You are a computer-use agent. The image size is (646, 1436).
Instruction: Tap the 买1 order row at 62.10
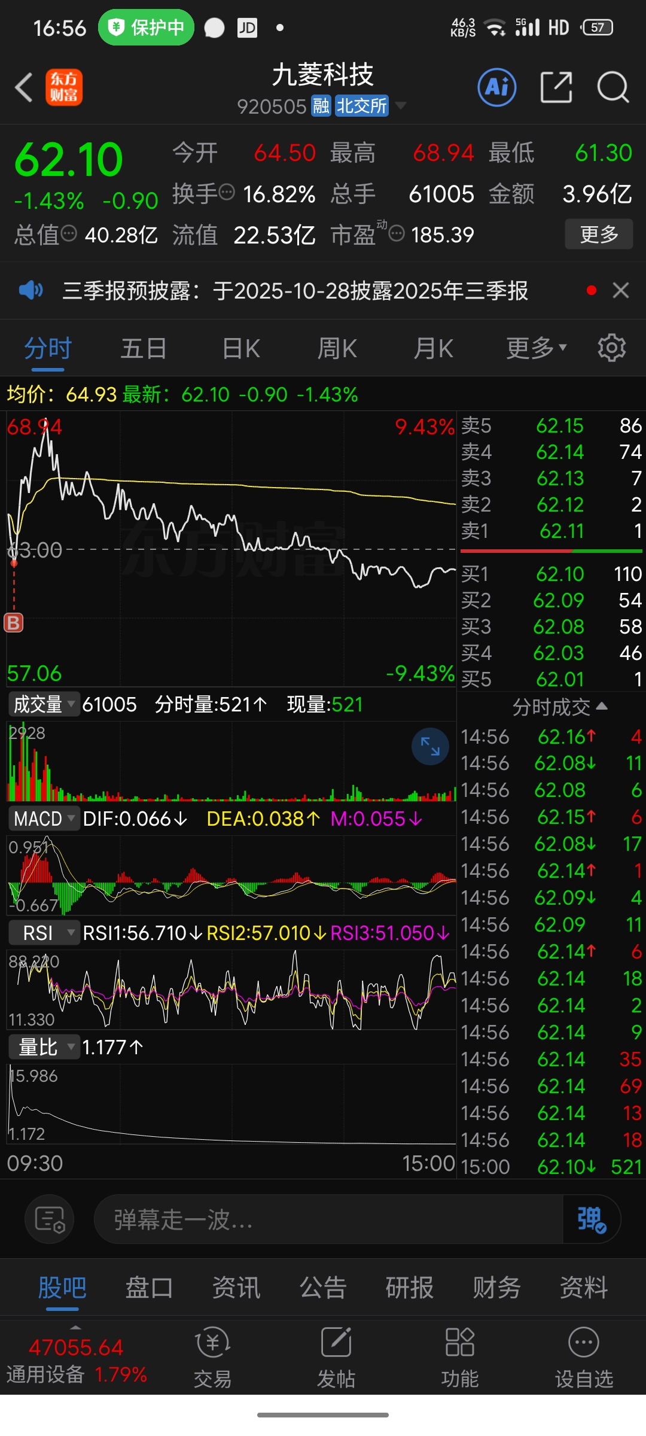click(551, 574)
